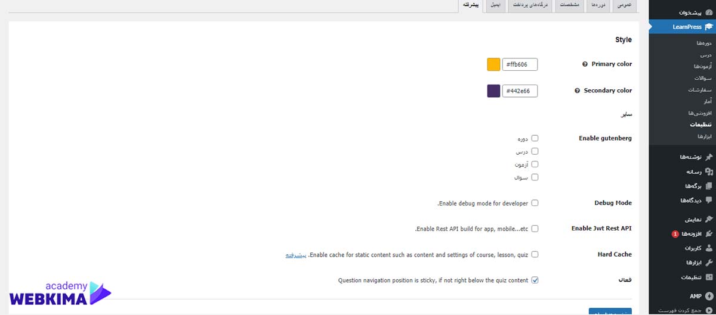Select the پیشرفته (Advanced) tab
This screenshot has width=716, height=315.
pyautogui.click(x=471, y=5)
